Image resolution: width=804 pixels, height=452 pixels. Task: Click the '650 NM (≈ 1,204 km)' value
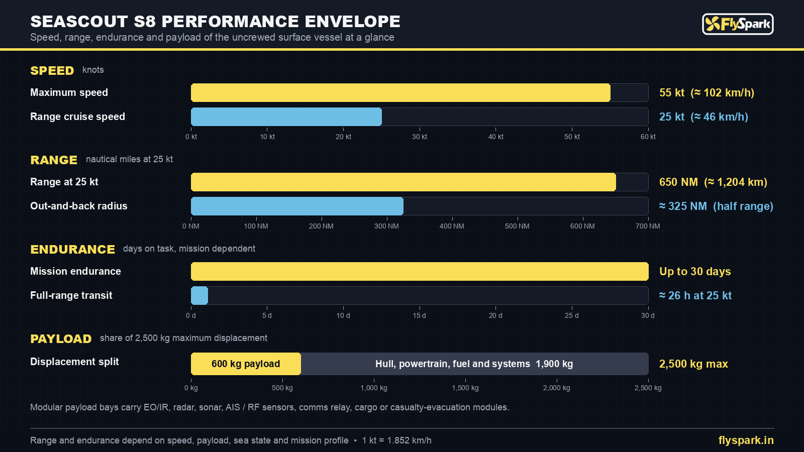pyautogui.click(x=713, y=182)
